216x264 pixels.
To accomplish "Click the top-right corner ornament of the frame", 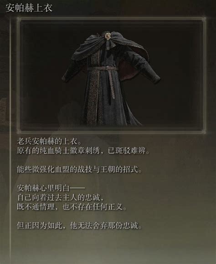I will pos(204,20).
